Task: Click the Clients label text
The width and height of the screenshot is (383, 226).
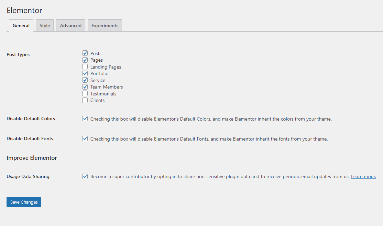Action: (97, 100)
